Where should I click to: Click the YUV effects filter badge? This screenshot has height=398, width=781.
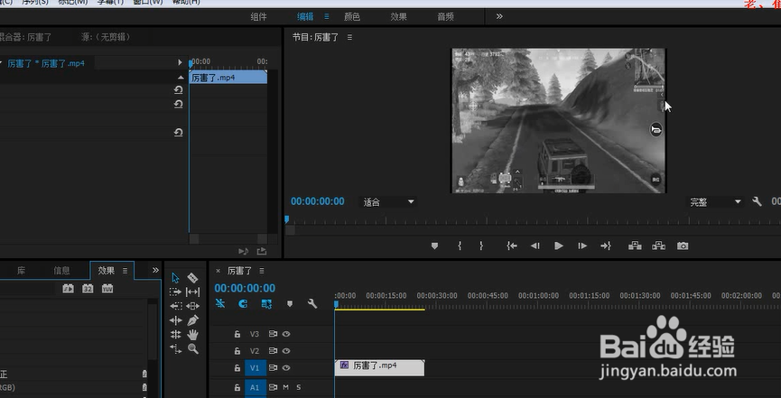(107, 289)
